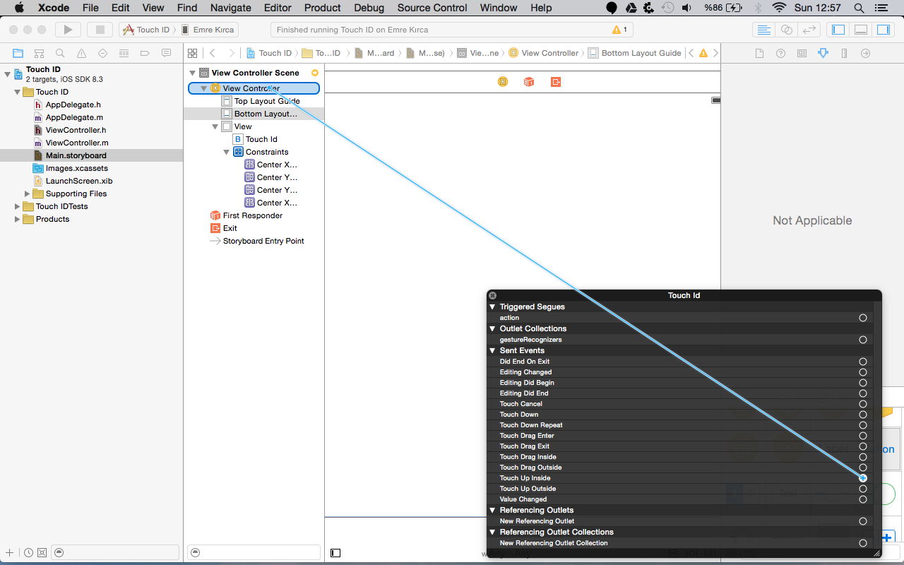Click New Referencing Outlet circle
The width and height of the screenshot is (904, 565).
[x=863, y=521]
